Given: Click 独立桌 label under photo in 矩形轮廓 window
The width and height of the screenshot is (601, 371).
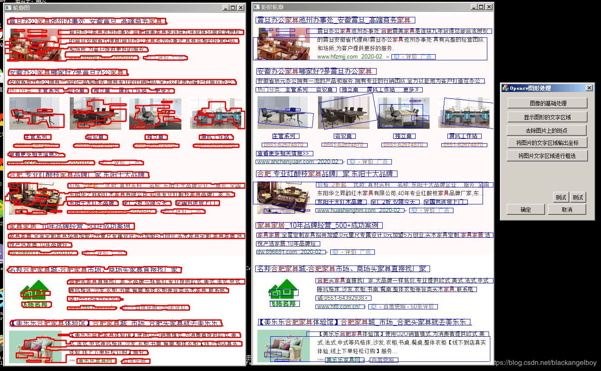Looking at the screenshot, I should tap(403, 136).
